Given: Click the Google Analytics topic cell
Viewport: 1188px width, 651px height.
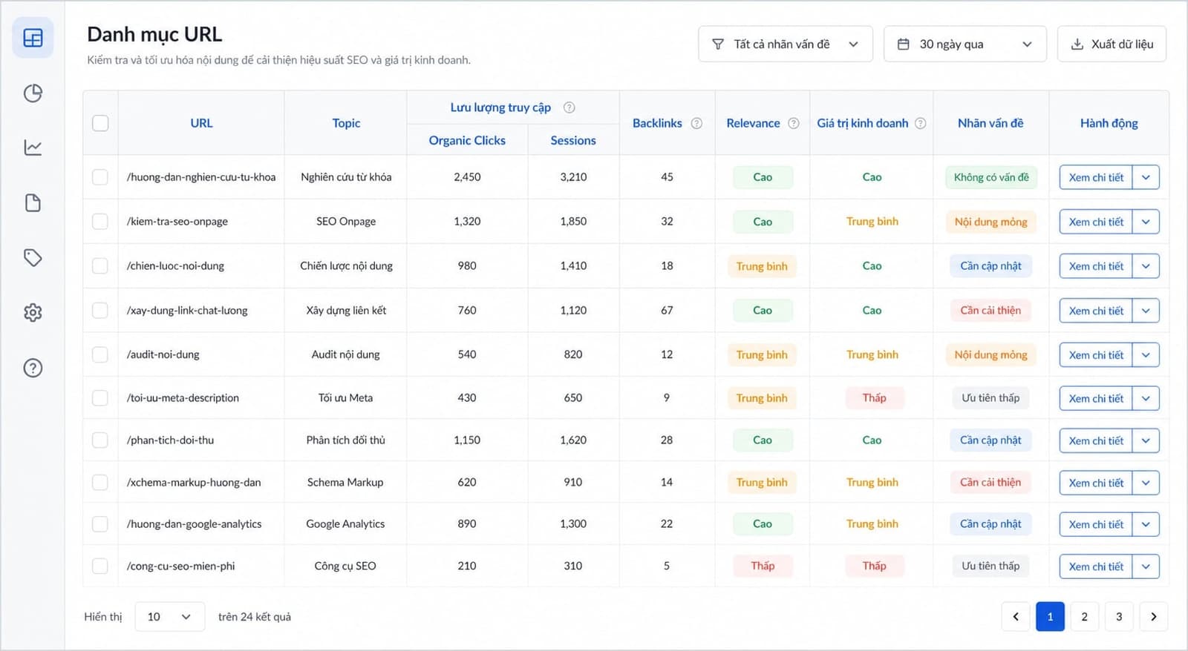Looking at the screenshot, I should pos(345,524).
